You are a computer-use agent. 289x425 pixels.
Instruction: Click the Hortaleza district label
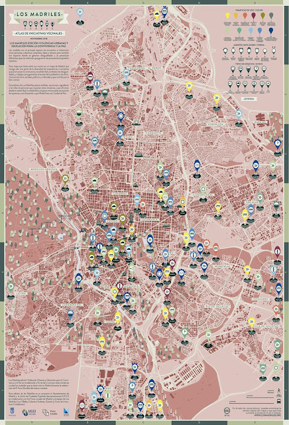215,124
